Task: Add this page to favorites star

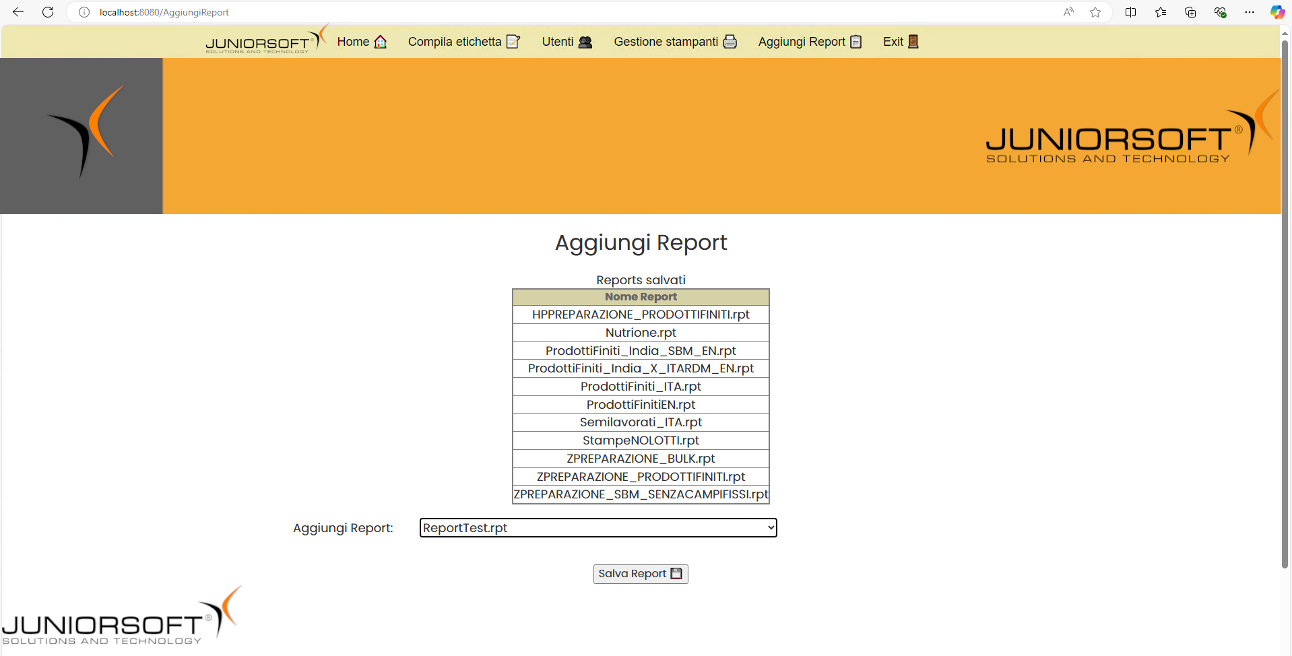Action: pos(1095,12)
